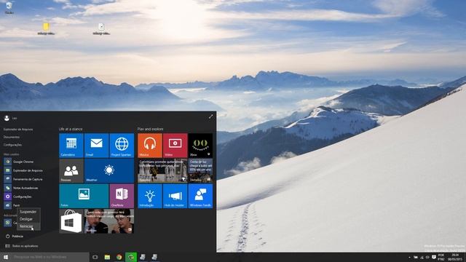Image resolution: width=466 pixels, height=262 pixels.
Task: Open Configurações link under Documentos
Action: (x=12, y=145)
